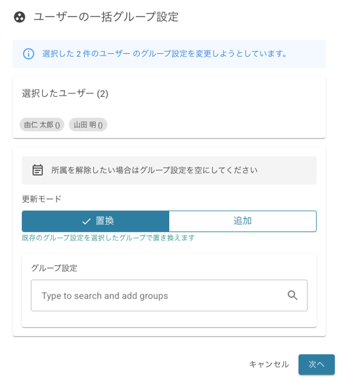338x379 pixels.
Task: Click the 由仁 太郎 user chip
Action: 42,124
